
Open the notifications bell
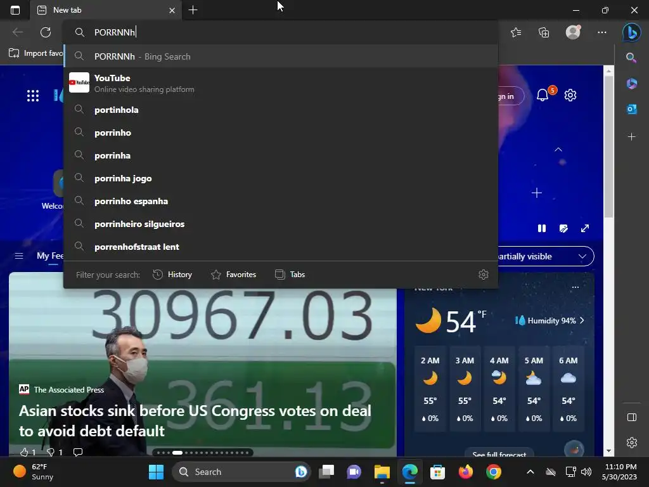click(543, 95)
